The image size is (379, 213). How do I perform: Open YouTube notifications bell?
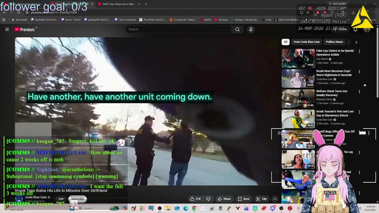click(355, 29)
